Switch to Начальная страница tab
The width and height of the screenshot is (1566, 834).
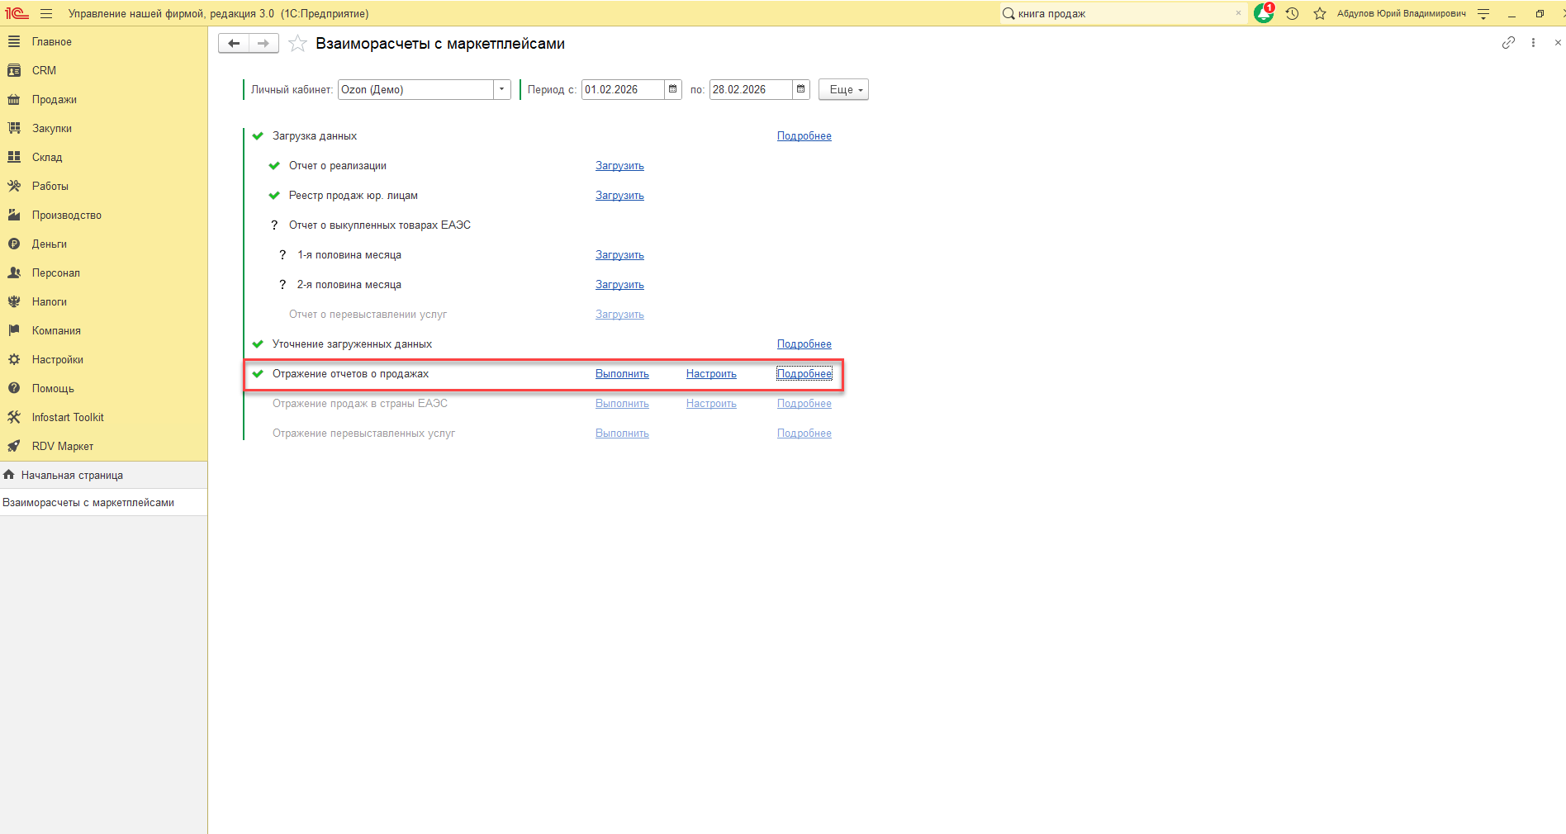[72, 475]
